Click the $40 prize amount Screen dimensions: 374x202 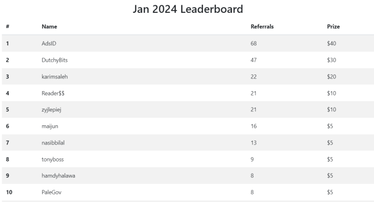coord(332,43)
